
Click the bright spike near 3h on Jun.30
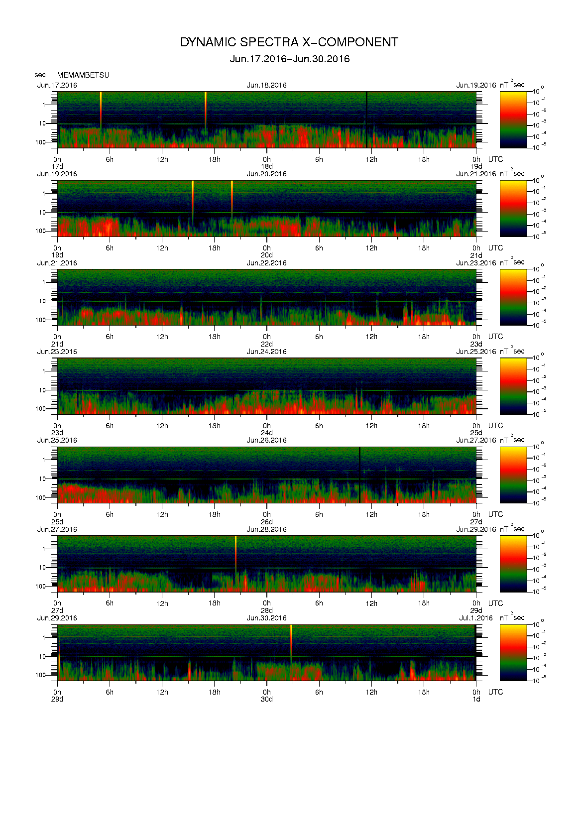pyautogui.click(x=291, y=642)
